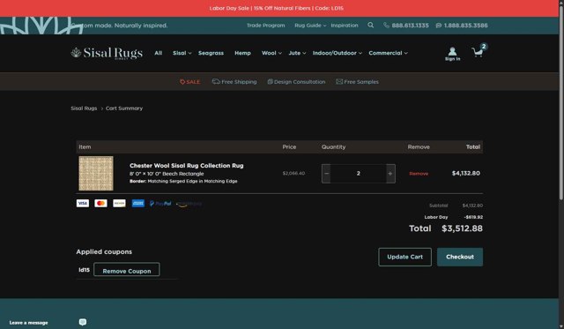Click the quantity input field
Screen dimensions: 564x329
[x=359, y=174]
